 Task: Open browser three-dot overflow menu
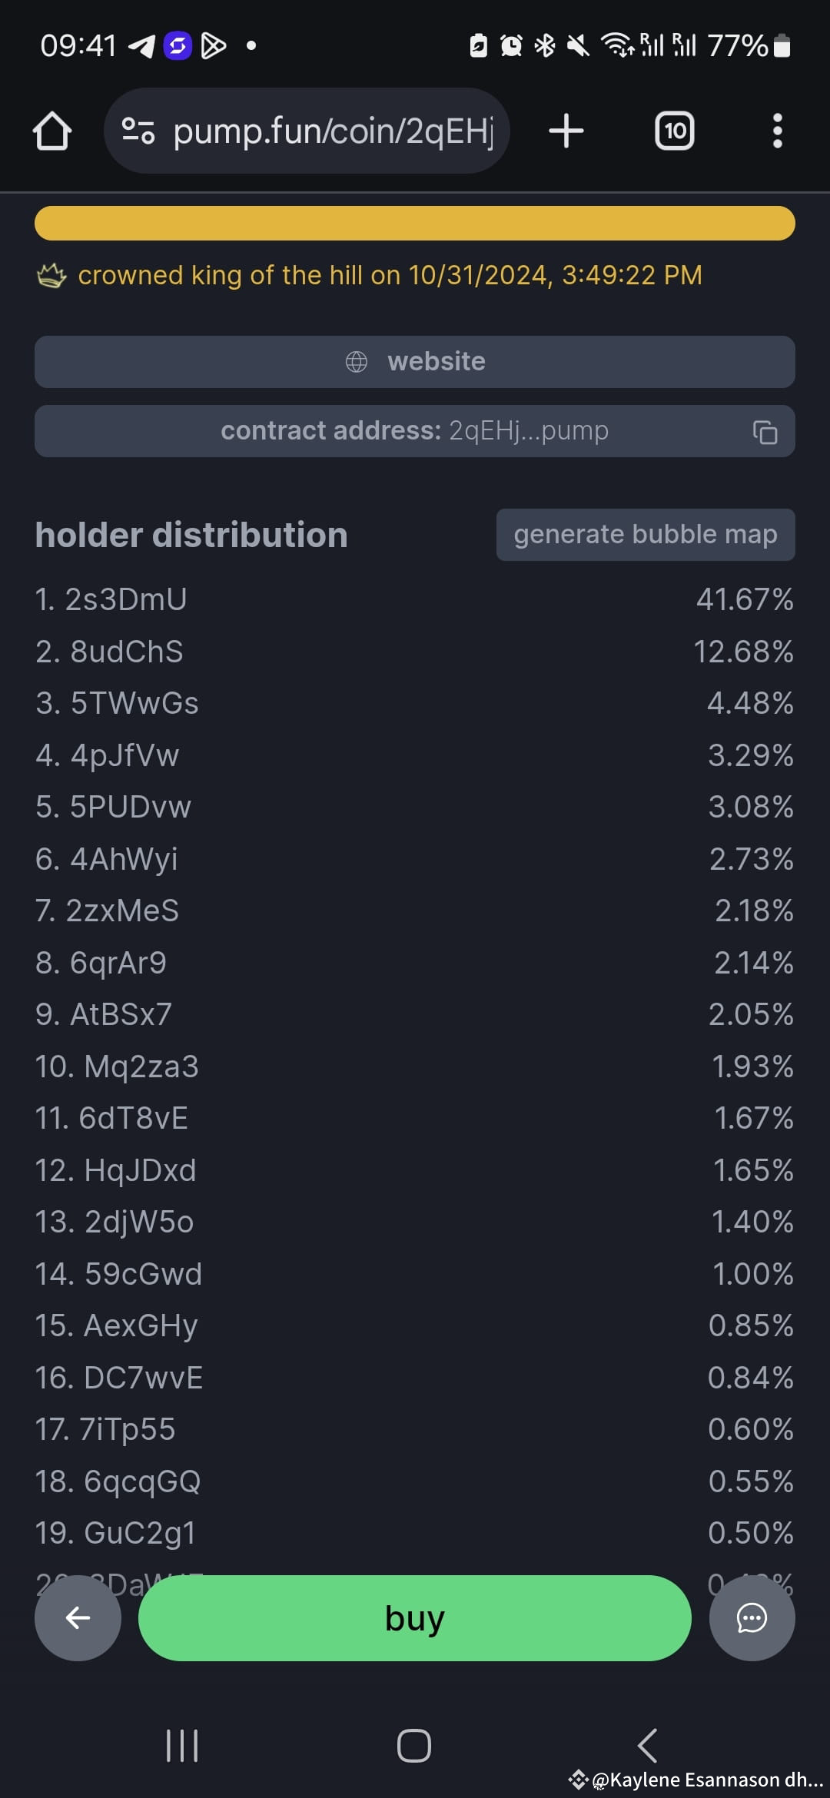click(778, 131)
